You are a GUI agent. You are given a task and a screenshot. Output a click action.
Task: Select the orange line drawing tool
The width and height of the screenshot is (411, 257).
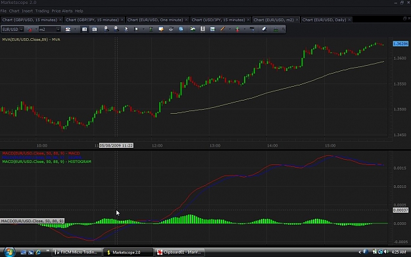click(x=222, y=29)
